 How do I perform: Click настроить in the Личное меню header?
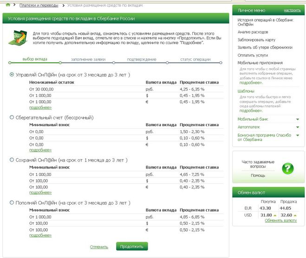coord(292,10)
